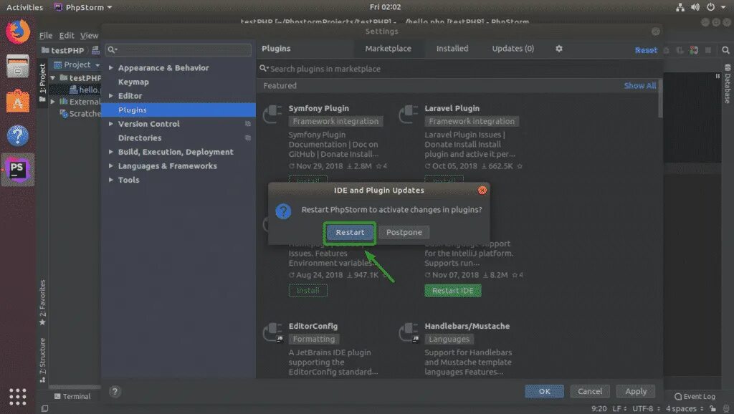Open the Edit menu in PhpStorm
Viewport: 734px width, 414px height.
[x=67, y=36]
